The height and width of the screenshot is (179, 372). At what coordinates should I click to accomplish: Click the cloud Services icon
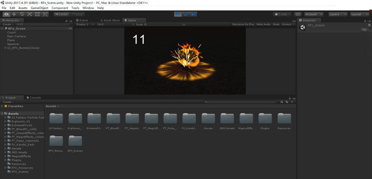click(x=298, y=14)
